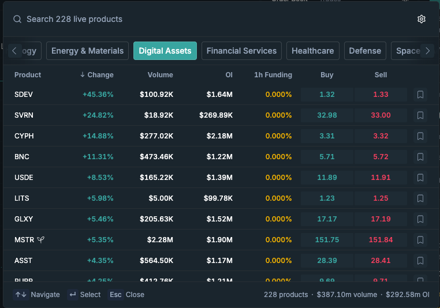Viewport: 440px width, 308px height.
Task: Select the CYPH product name
Action: [24, 136]
